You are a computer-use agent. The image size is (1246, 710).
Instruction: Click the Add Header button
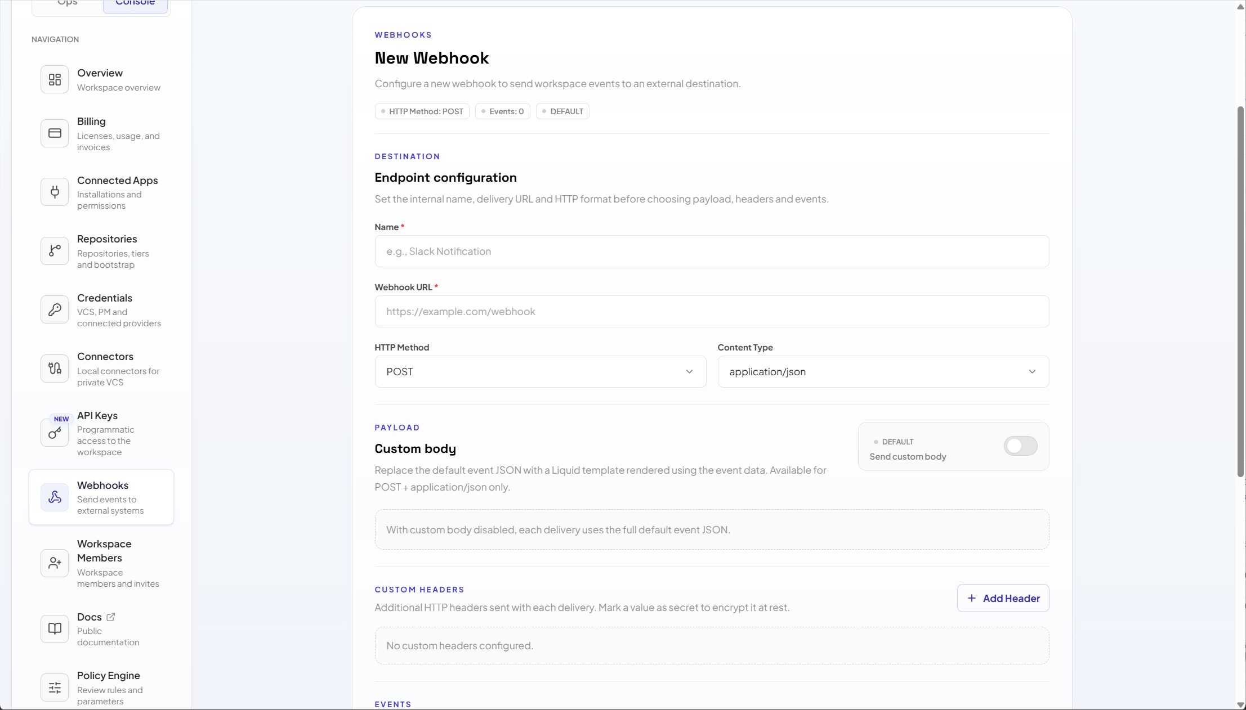pos(1003,598)
